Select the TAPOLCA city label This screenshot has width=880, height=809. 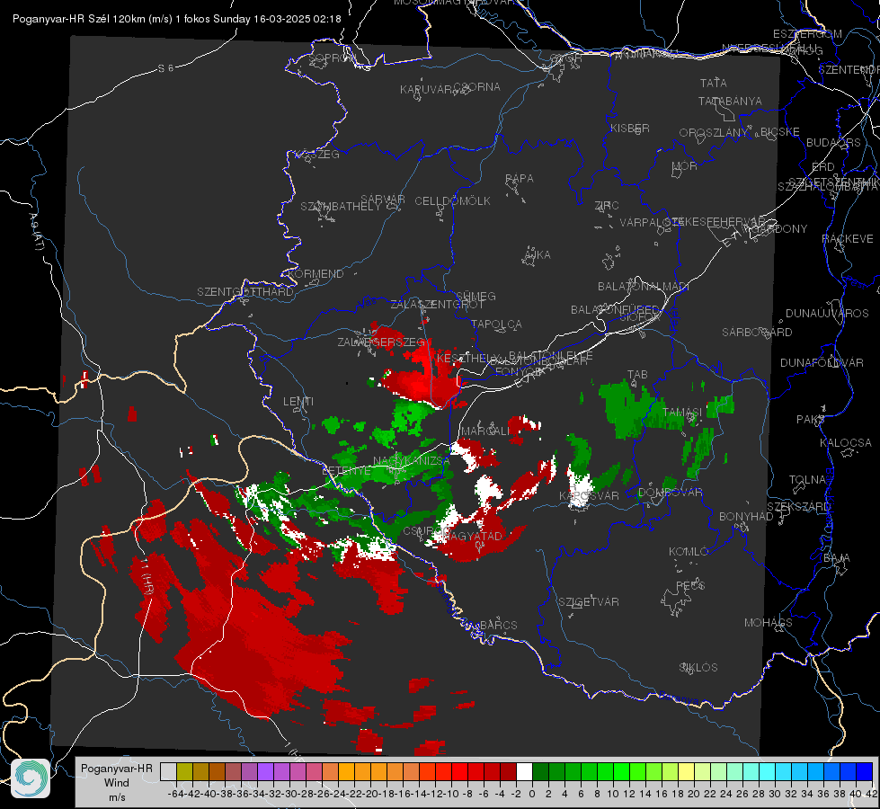[496, 324]
